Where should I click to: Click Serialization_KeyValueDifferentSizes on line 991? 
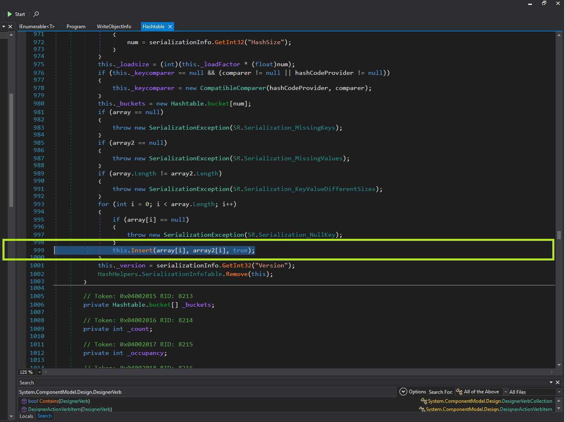[309, 189]
